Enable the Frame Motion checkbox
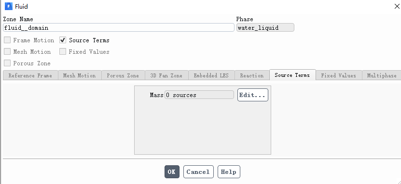401x184 pixels. tap(7, 40)
